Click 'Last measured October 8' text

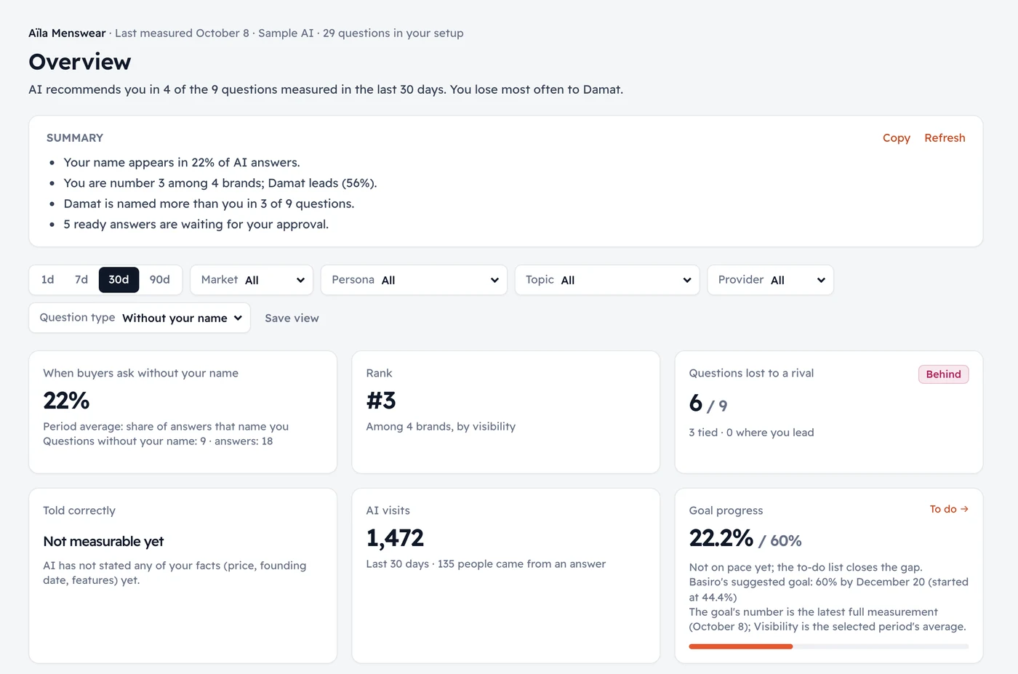(x=182, y=33)
